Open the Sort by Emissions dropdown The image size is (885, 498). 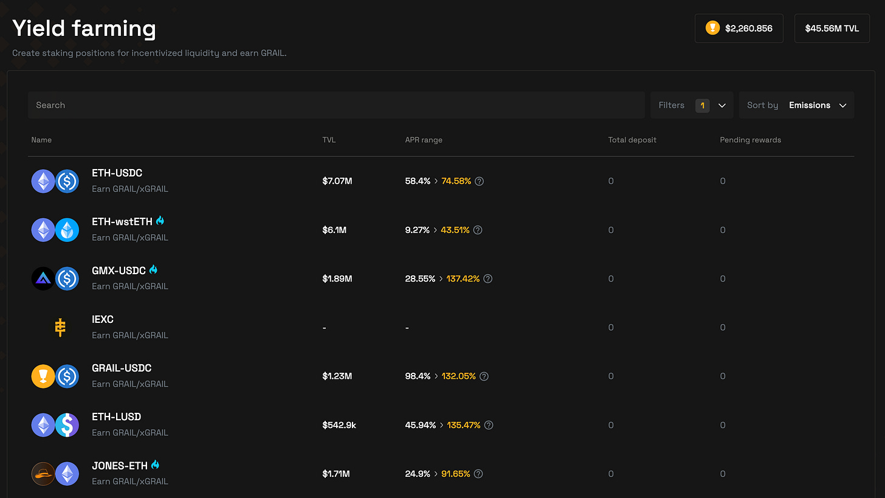796,105
